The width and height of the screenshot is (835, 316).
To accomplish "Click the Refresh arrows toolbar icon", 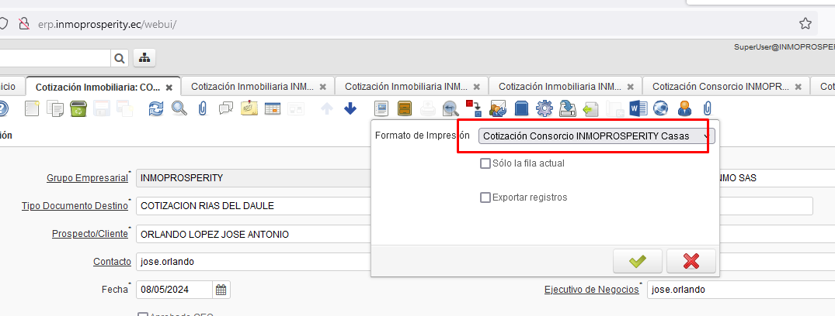I will [156, 108].
